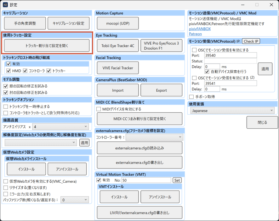This screenshot has width=279, height=221.
Task: Click 適用 button next to resolution dropdown
Action: (84, 143)
